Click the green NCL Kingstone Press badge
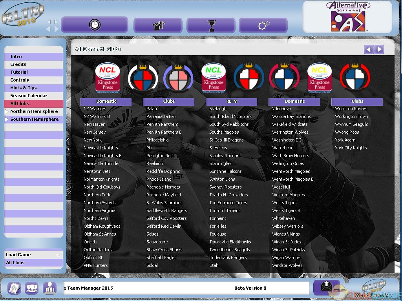 (x=214, y=78)
